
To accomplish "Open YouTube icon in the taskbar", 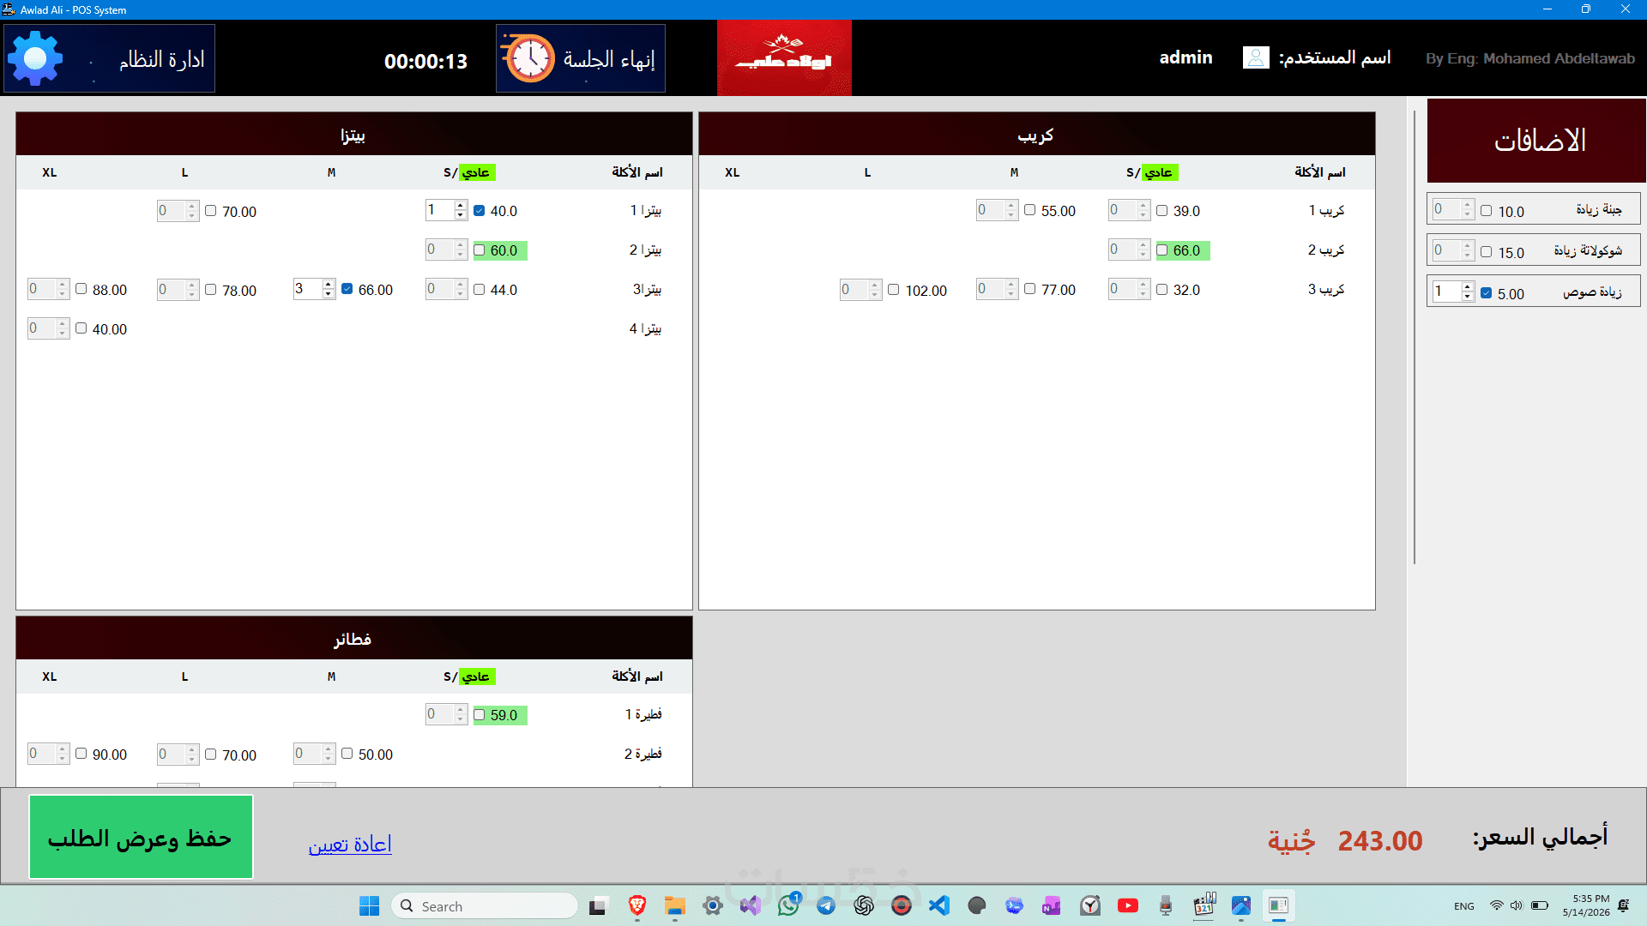I will pyautogui.click(x=1128, y=905).
